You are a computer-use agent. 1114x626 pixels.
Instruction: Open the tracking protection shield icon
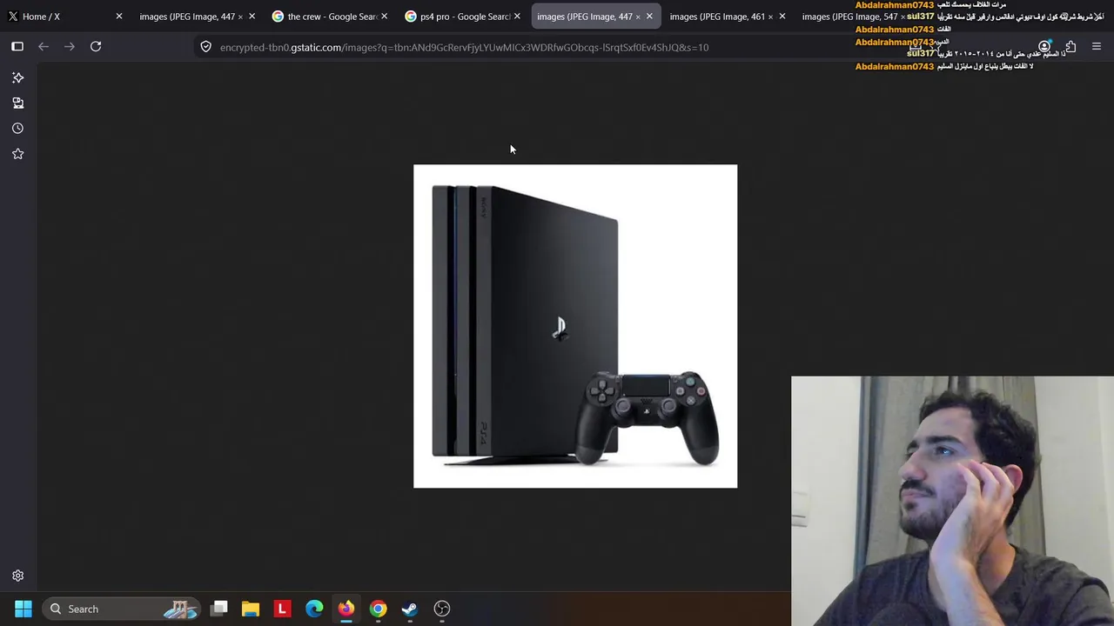(205, 47)
